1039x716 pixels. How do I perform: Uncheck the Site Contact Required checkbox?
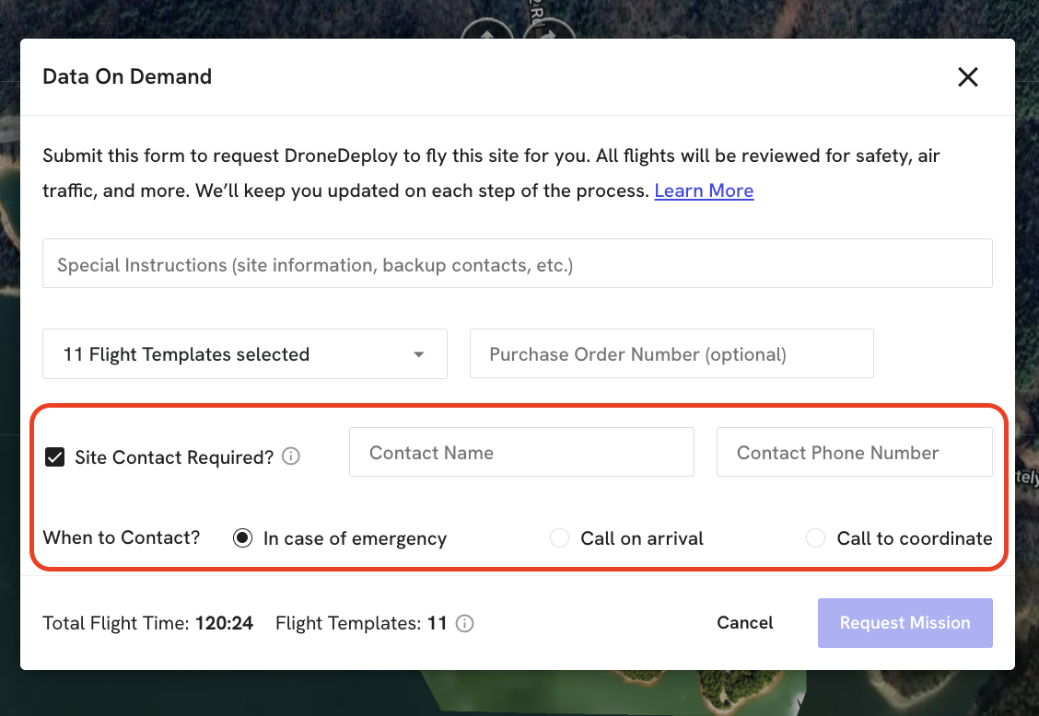(x=55, y=457)
